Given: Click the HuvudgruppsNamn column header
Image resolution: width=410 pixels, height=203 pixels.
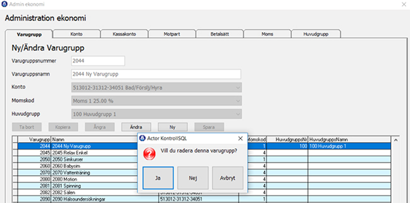Looking at the screenshot, I should click(350, 139).
